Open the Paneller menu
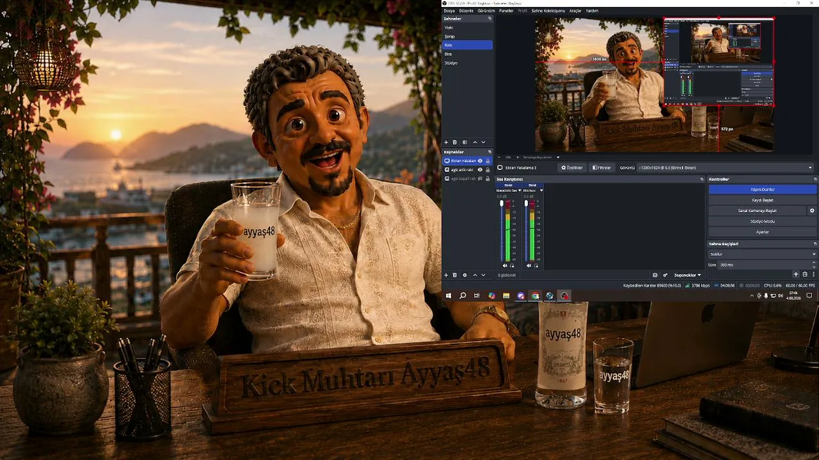Image resolution: width=819 pixels, height=460 pixels. [506, 11]
